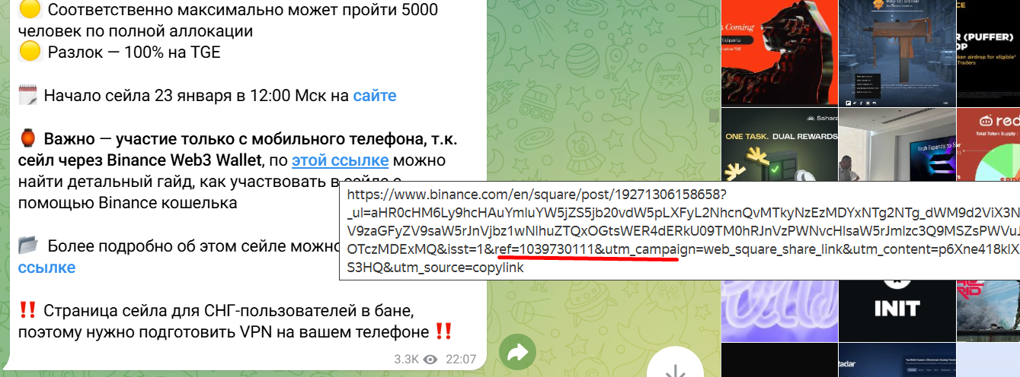Follow the blue ссылке link below the folder emoji
This screenshot has width=1020, height=377.
46,268
